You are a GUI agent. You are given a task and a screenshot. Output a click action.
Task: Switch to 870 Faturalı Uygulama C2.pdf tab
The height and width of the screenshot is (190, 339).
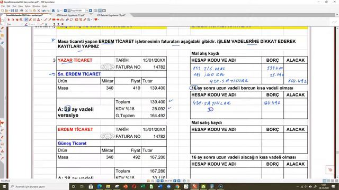(111, 15)
